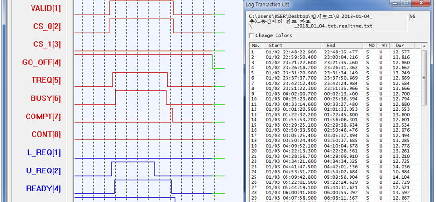Select transaction starting 01/03 02:29:25.100
436x202 pixels.
point(335,125)
